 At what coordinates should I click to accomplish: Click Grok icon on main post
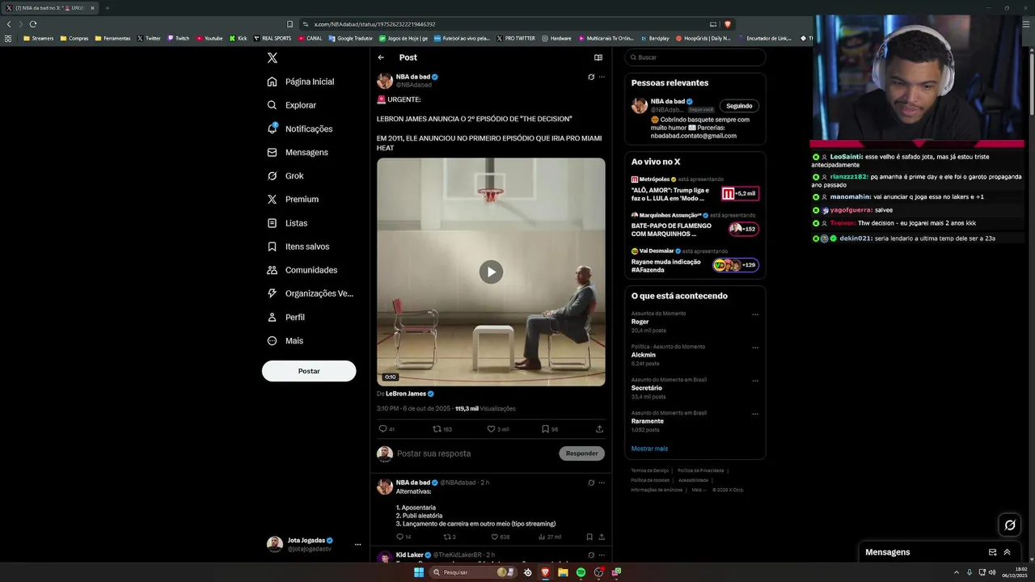pyautogui.click(x=591, y=77)
